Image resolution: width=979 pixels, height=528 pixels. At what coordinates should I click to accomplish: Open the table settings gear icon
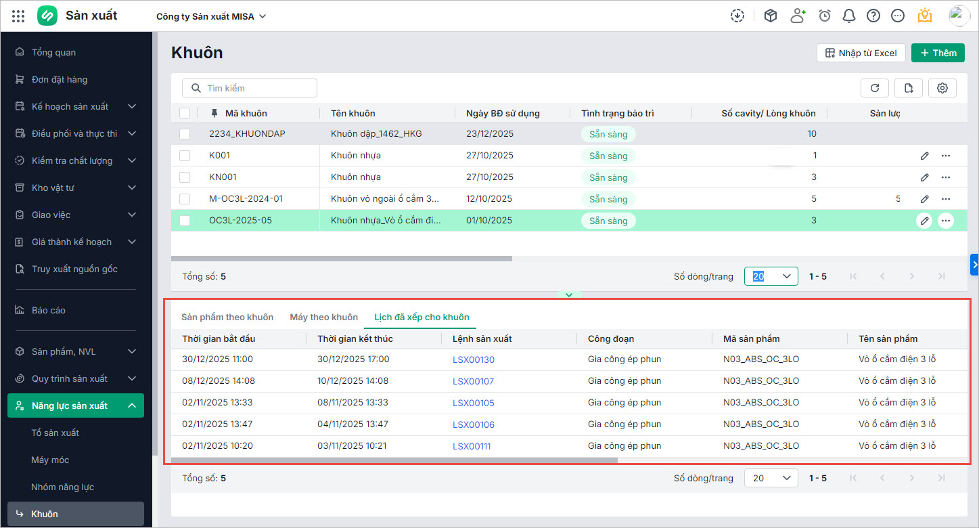(942, 88)
